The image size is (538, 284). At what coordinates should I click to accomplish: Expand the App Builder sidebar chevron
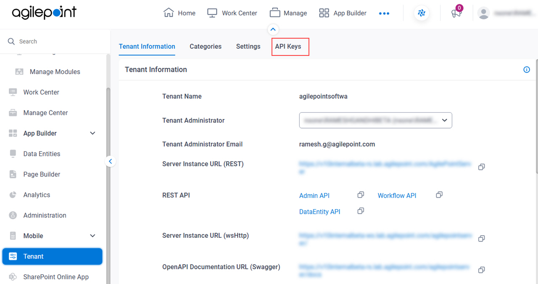(93, 134)
